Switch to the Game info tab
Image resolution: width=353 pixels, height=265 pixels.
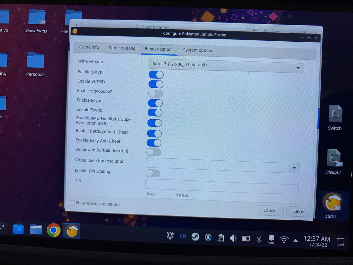tap(89, 47)
